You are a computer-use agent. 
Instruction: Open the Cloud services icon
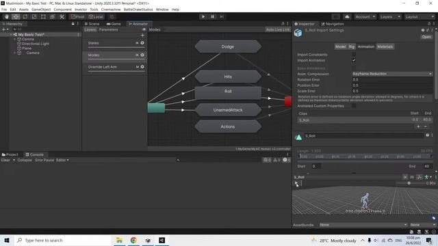pos(347,16)
